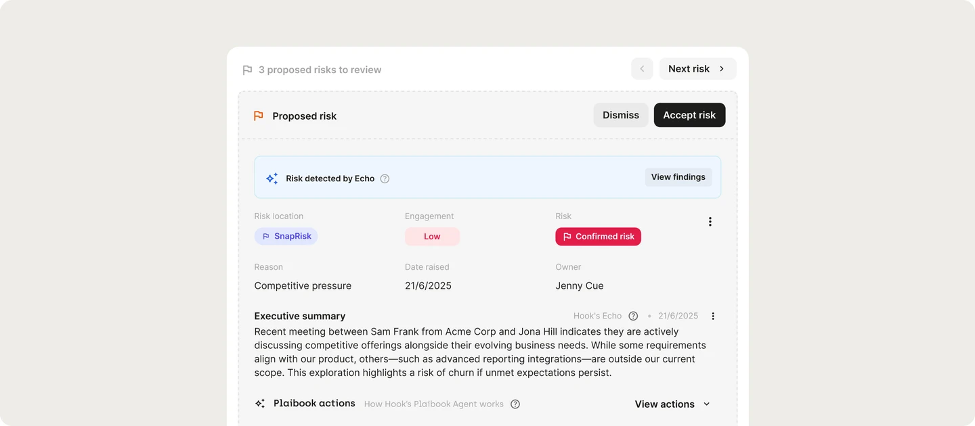975x426 pixels.
Task: Click the Low engagement badge
Action: pos(432,237)
